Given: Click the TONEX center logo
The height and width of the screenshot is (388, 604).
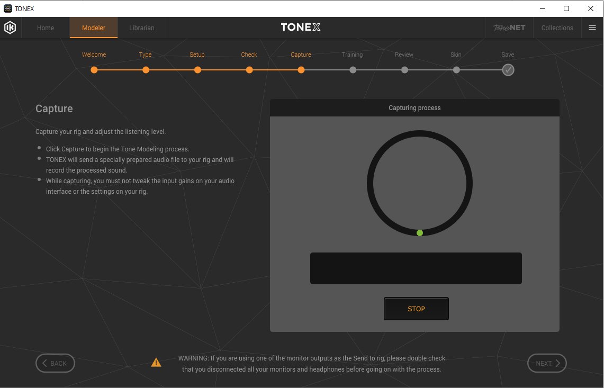Looking at the screenshot, I should 301,27.
